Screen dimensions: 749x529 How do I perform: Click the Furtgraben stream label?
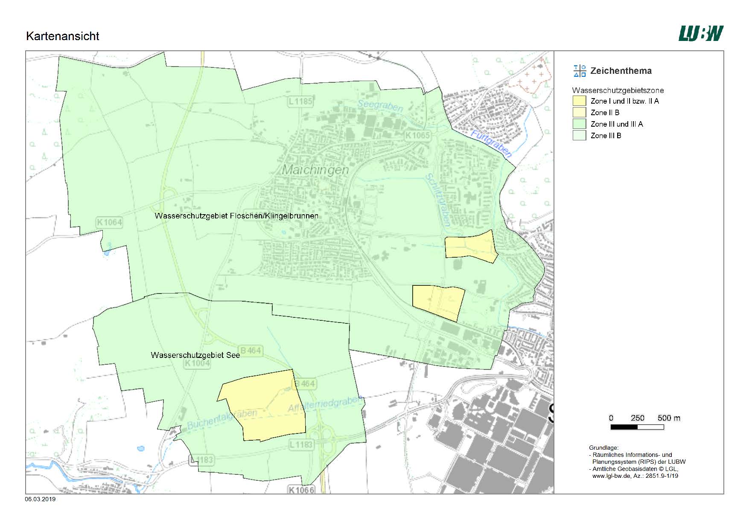491,144
